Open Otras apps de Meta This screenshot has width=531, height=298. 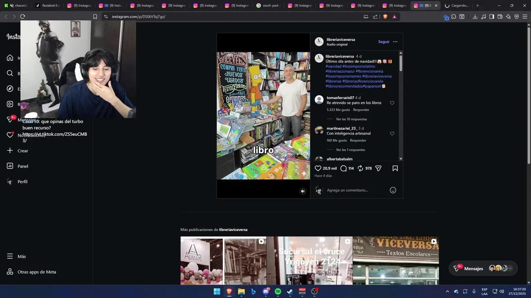32,272
